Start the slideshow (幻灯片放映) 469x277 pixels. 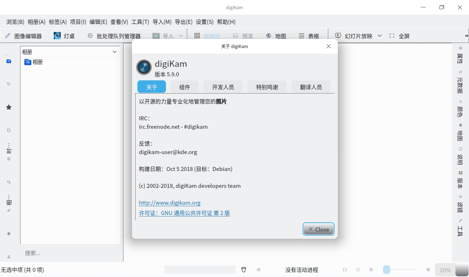point(354,36)
